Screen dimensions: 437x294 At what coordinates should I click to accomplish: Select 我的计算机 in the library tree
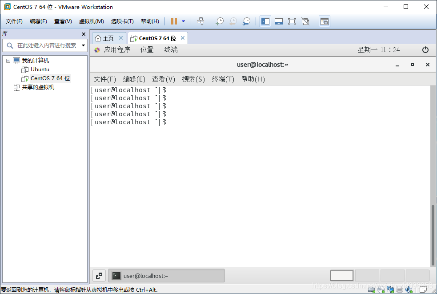(36, 60)
